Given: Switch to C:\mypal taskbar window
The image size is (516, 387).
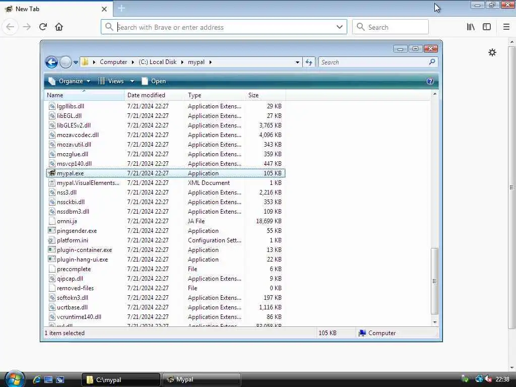Looking at the screenshot, I should [120, 379].
